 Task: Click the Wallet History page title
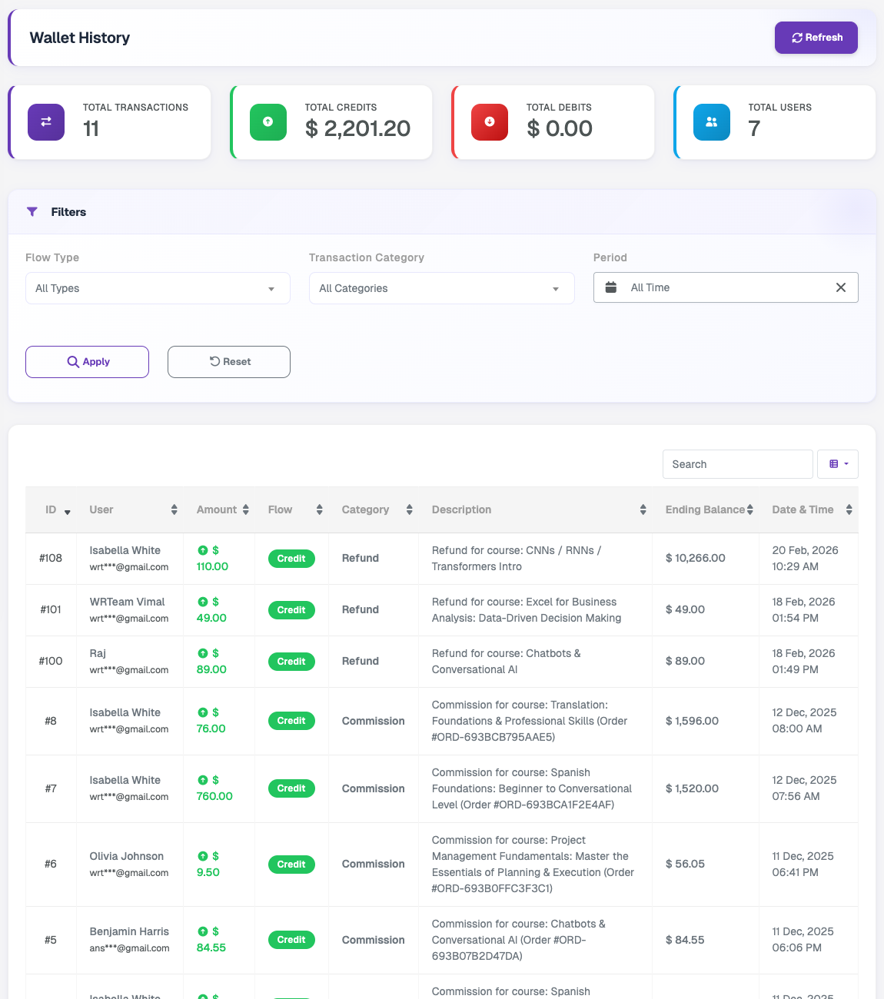80,38
